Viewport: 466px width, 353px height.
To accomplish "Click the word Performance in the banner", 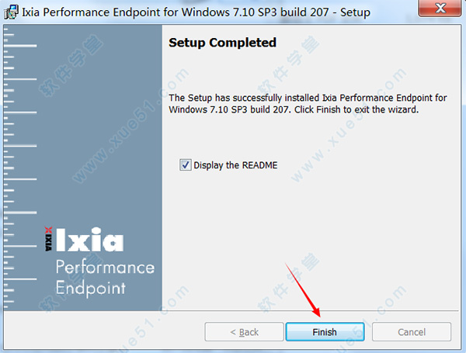I will pyautogui.click(x=105, y=268).
